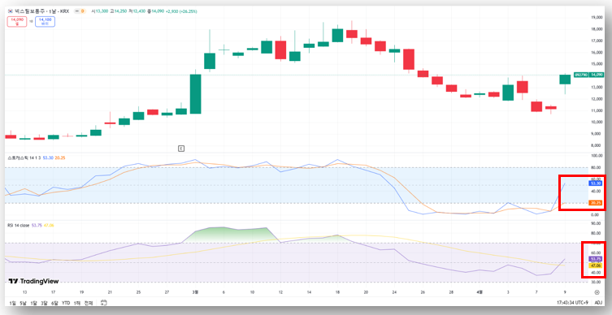Toggle the ADJ adjusted data button

click(598, 303)
